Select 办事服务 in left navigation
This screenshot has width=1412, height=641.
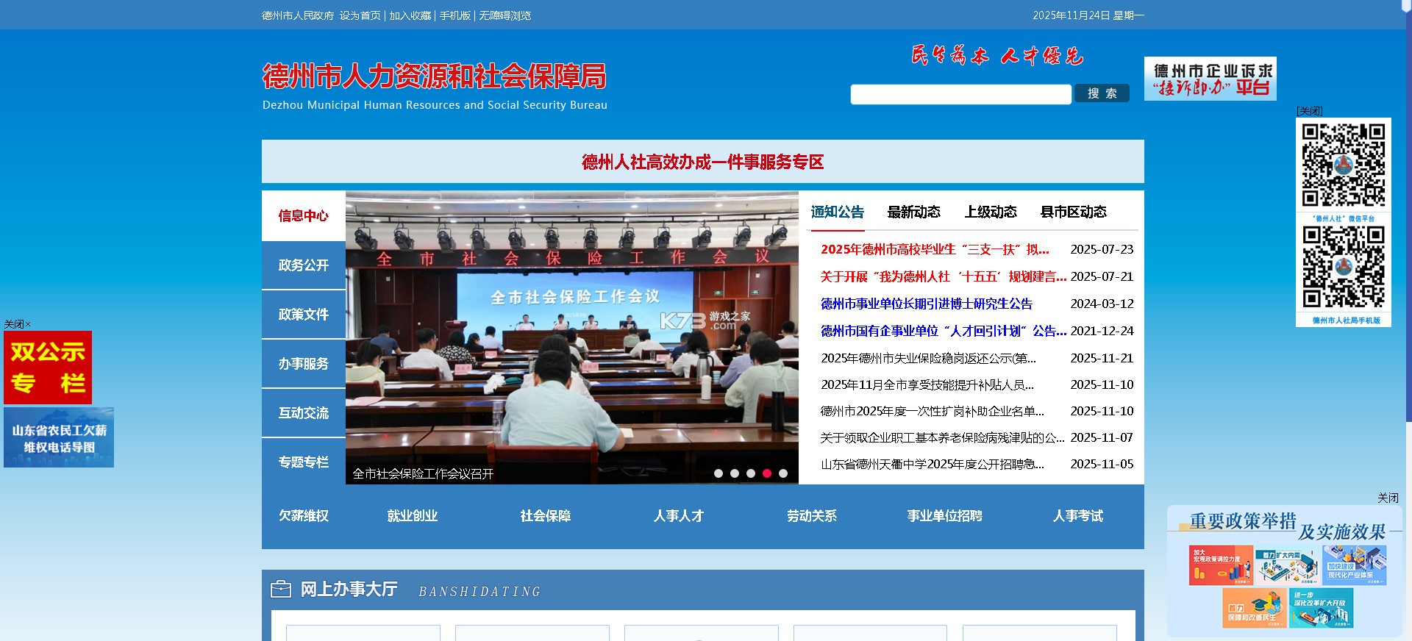304,364
